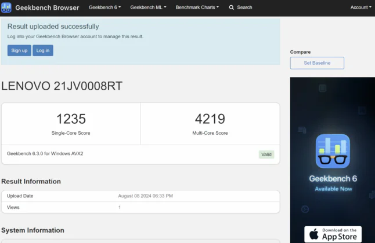Click the Result uploaded successfully message

53,27
